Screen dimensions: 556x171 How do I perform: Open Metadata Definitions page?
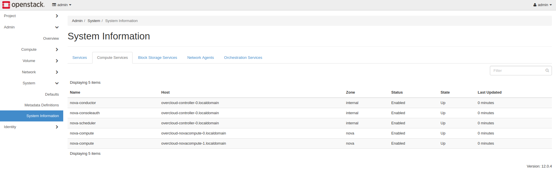pyautogui.click(x=41, y=105)
